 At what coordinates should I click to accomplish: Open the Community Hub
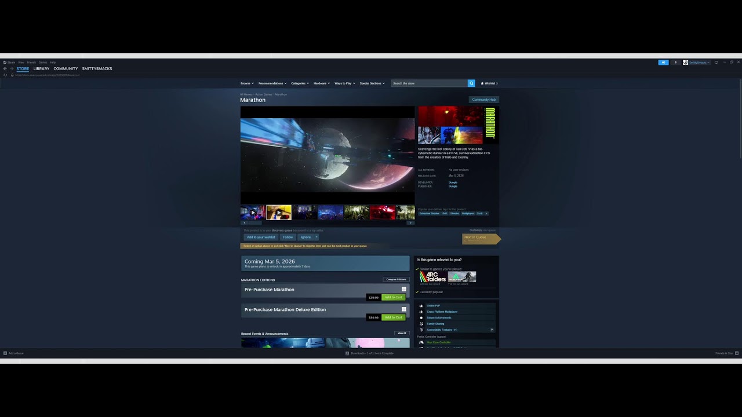click(483, 100)
